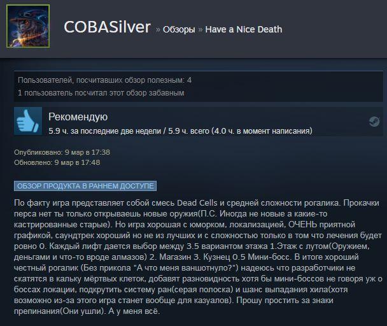Image resolution: width=387 pixels, height=326 pixels.
Task: Click the review's last sentence А у меня всё
Action: pos(134,311)
